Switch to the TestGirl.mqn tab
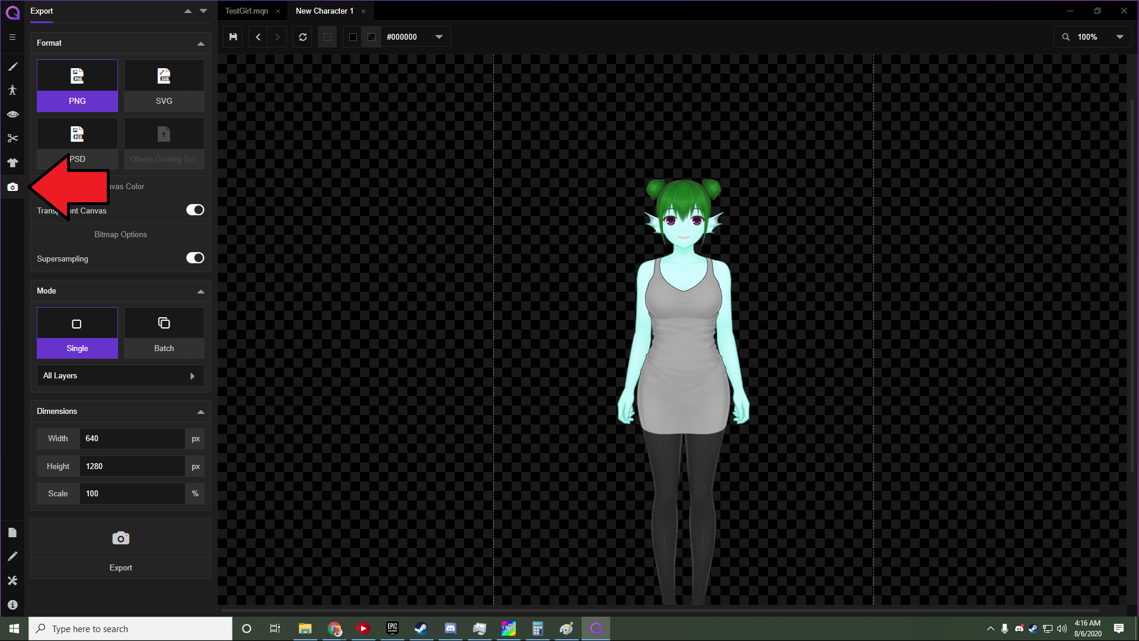Image resolution: width=1139 pixels, height=641 pixels. coord(247,11)
